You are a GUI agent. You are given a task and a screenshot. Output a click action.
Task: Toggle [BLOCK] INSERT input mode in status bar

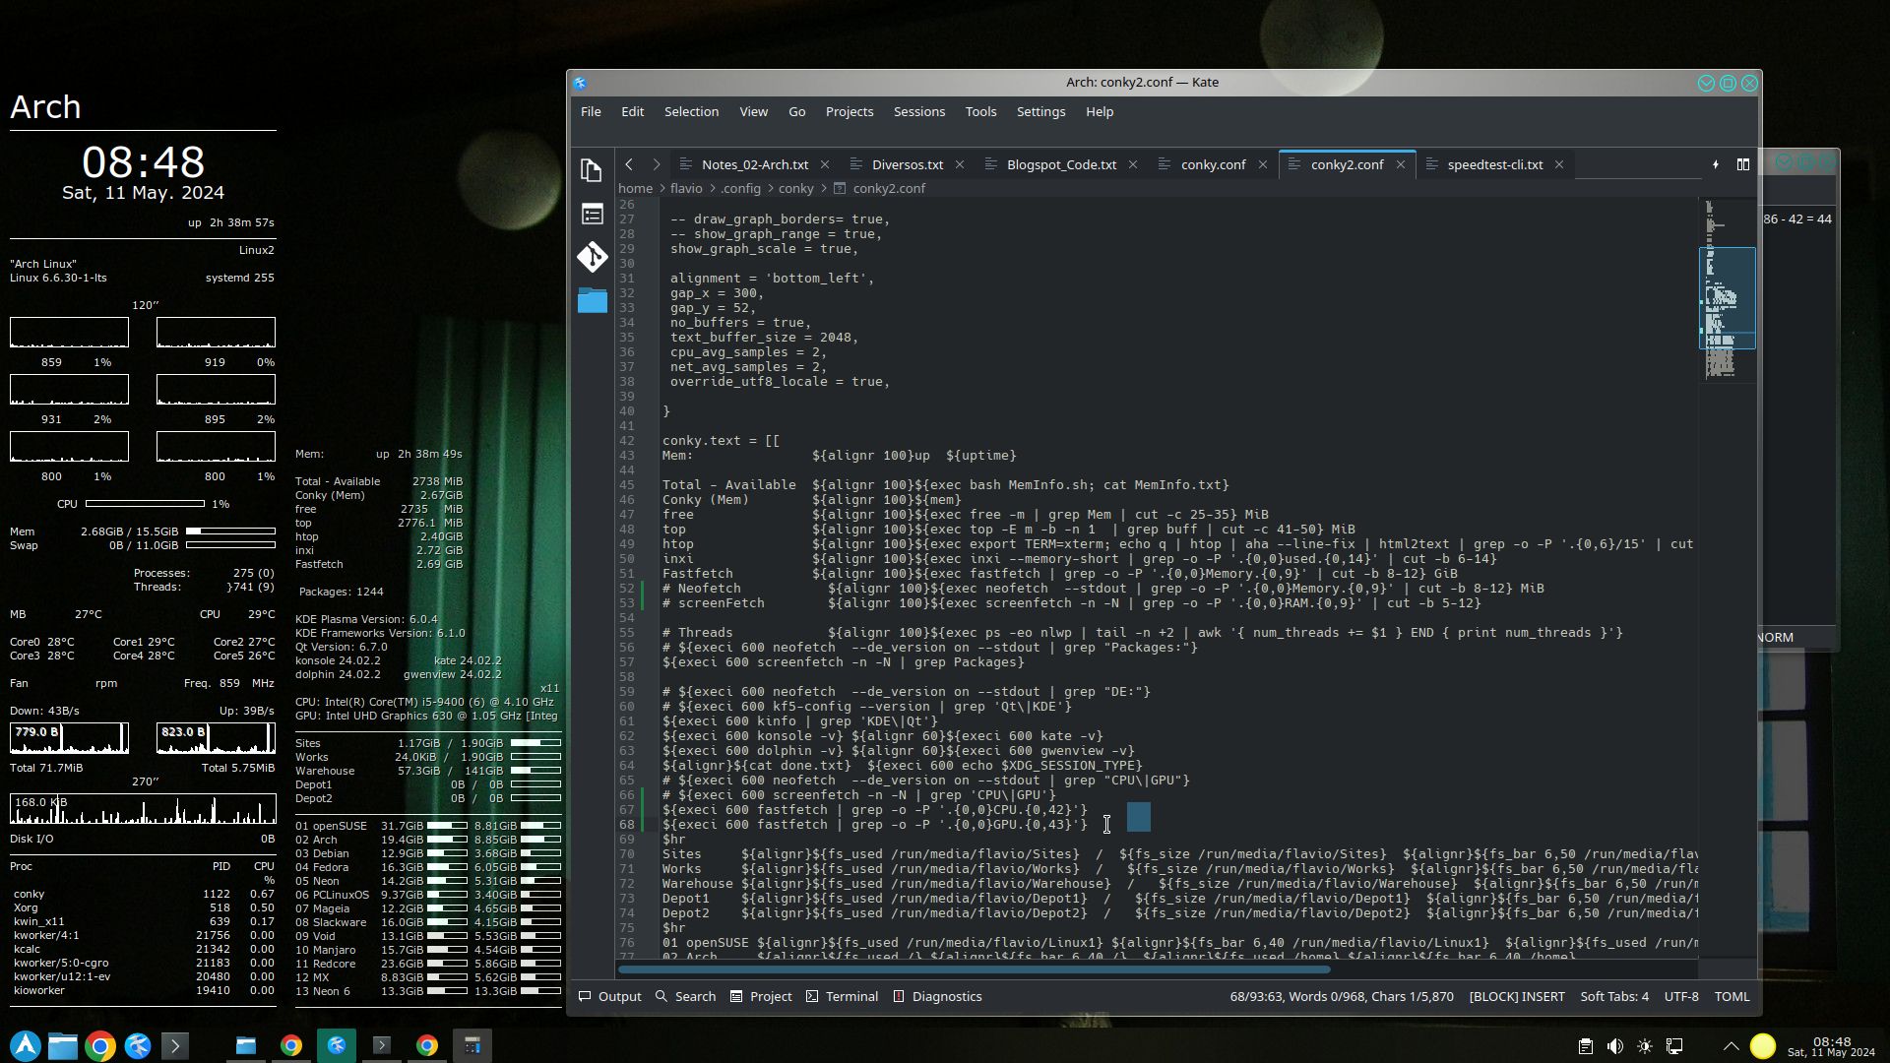coord(1516,997)
